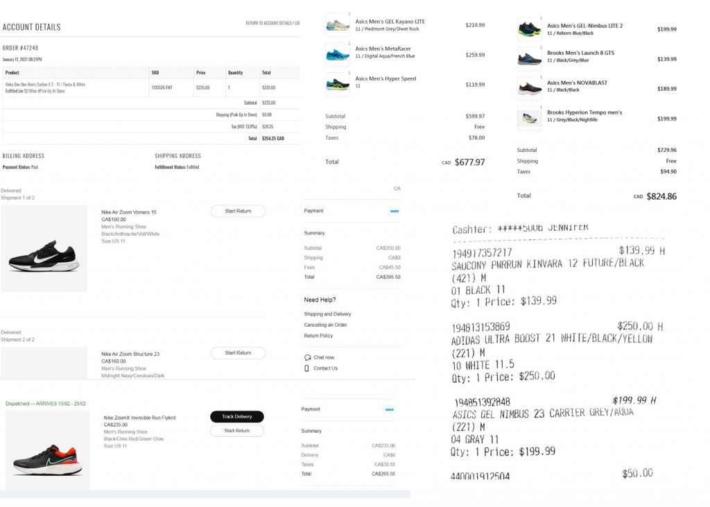Click the $50.00 amount on receipt
This screenshot has width=710, height=507.
pos(637,474)
